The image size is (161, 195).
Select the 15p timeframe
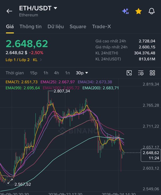pos(34,73)
